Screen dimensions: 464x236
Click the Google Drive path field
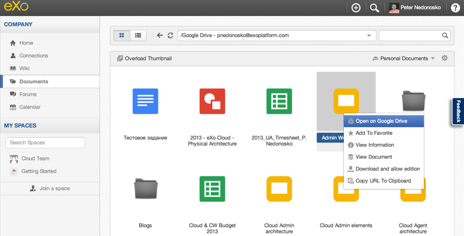click(x=277, y=36)
